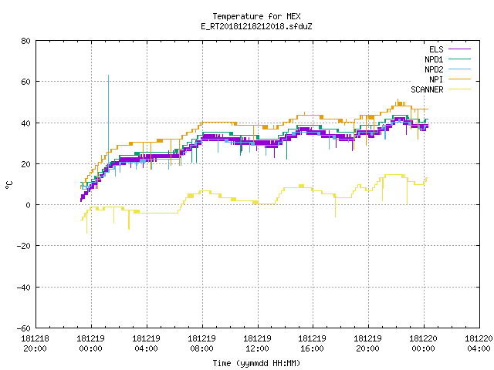Click the x-axis label 181220 00:00
This screenshot has width=494, height=370.
click(423, 344)
